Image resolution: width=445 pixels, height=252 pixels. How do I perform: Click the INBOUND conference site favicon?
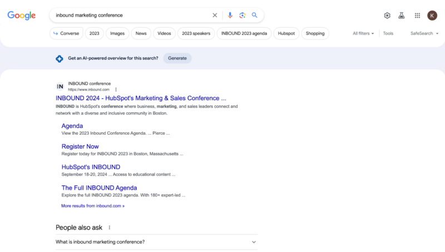point(60,87)
